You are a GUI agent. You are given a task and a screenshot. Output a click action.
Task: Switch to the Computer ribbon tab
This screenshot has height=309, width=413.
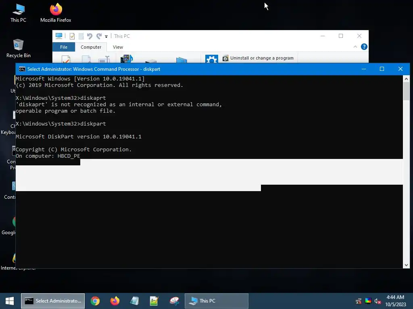tap(91, 47)
